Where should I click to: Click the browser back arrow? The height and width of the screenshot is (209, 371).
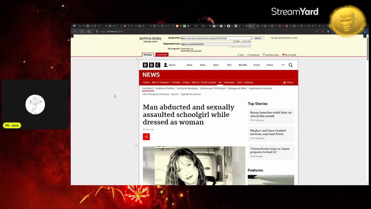pyautogui.click(x=75, y=31)
